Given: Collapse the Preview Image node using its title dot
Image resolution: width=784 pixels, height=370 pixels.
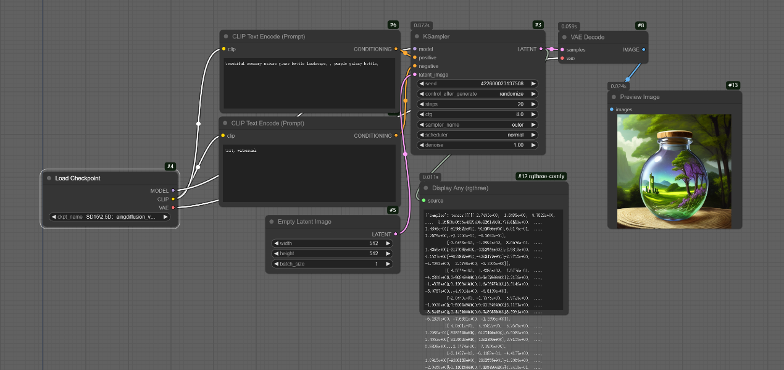Looking at the screenshot, I should point(614,97).
